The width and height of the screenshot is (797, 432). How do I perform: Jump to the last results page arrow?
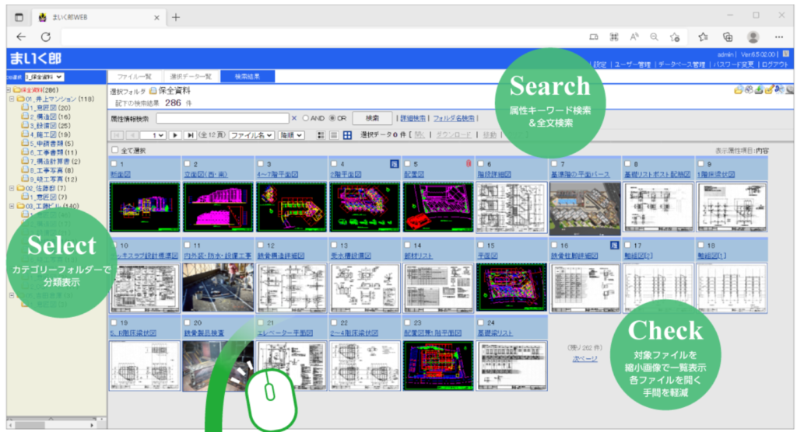point(190,135)
